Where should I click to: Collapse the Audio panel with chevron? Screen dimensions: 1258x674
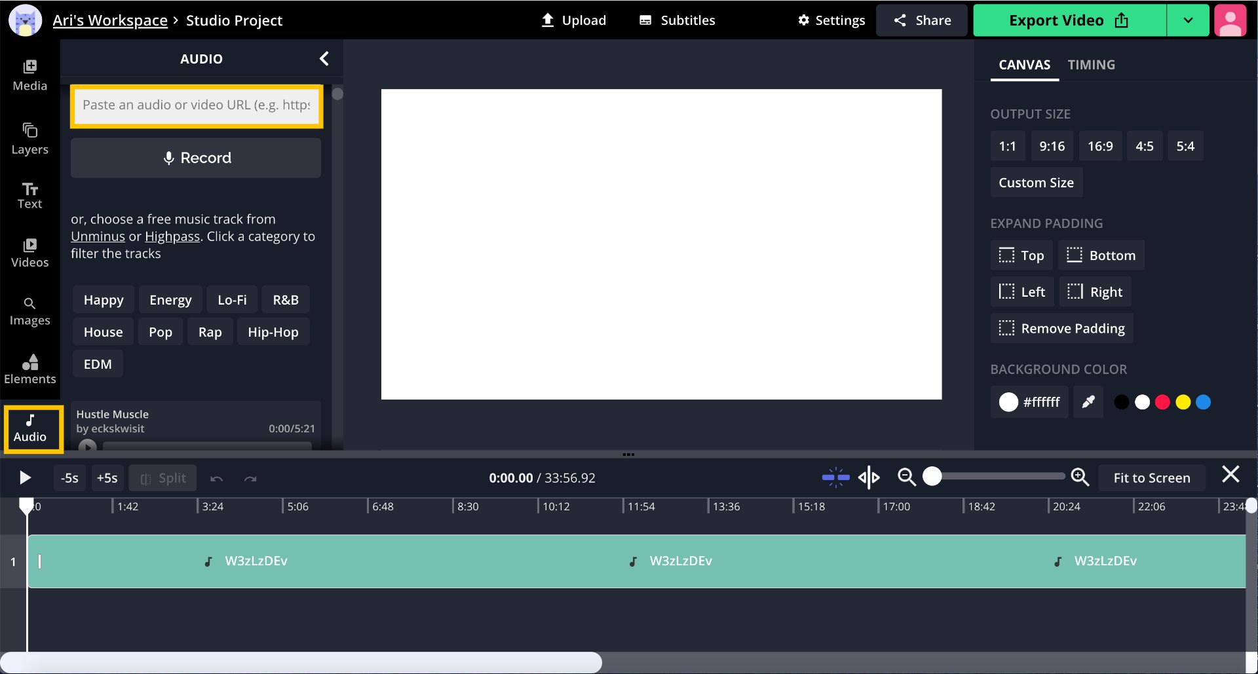coord(324,59)
